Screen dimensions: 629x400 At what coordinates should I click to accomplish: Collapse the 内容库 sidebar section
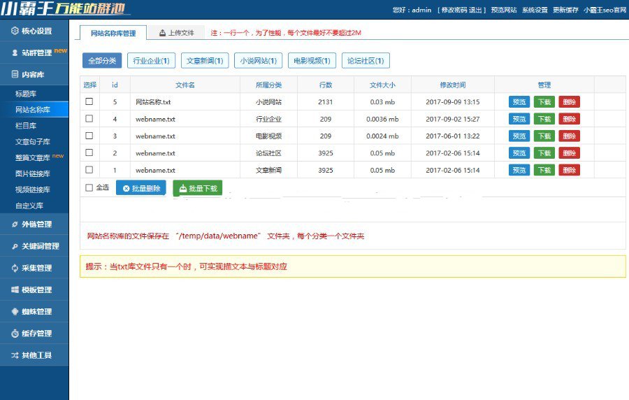pos(34,74)
